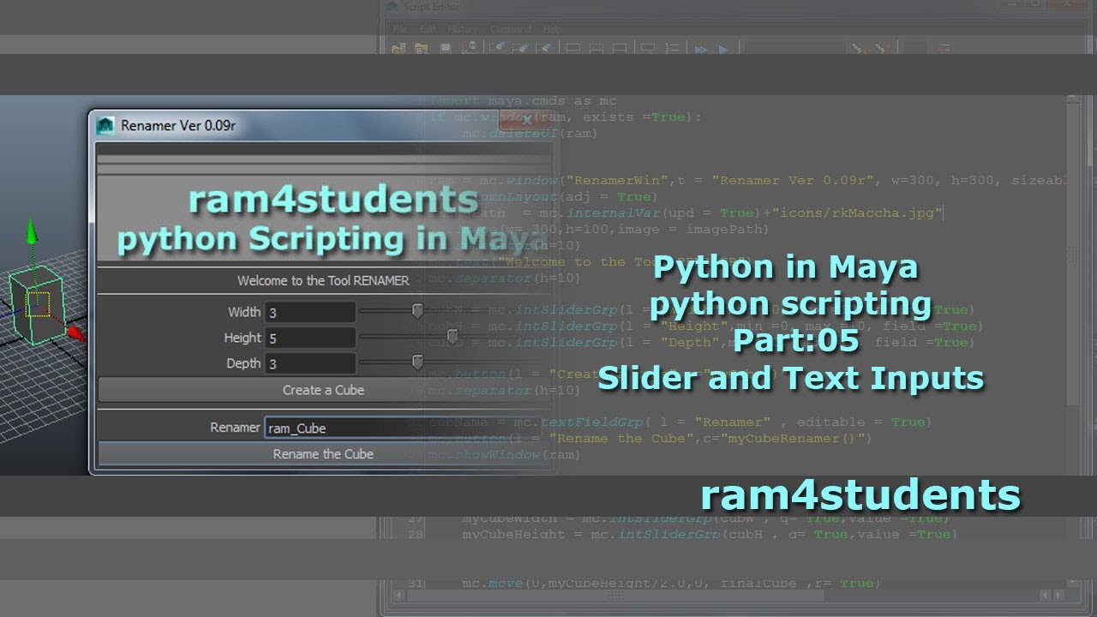Open the Help menu in Script Editor
This screenshot has height=617, width=1097.
click(553, 29)
